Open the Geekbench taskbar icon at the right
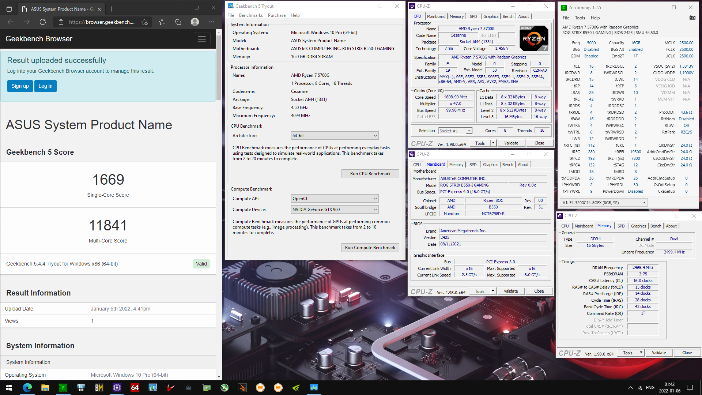This screenshot has height=395, width=702. pos(314,388)
